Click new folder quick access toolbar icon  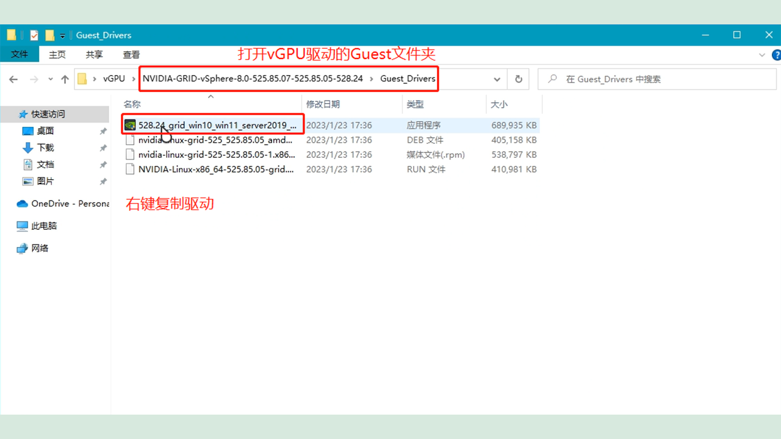pos(49,35)
